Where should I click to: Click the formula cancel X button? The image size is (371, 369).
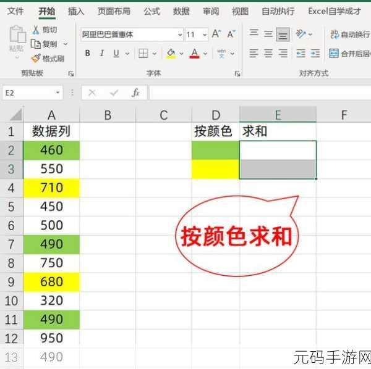click(x=92, y=93)
